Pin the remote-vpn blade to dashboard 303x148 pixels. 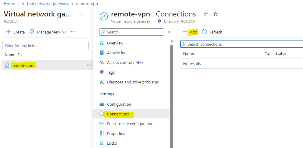pos(206,14)
